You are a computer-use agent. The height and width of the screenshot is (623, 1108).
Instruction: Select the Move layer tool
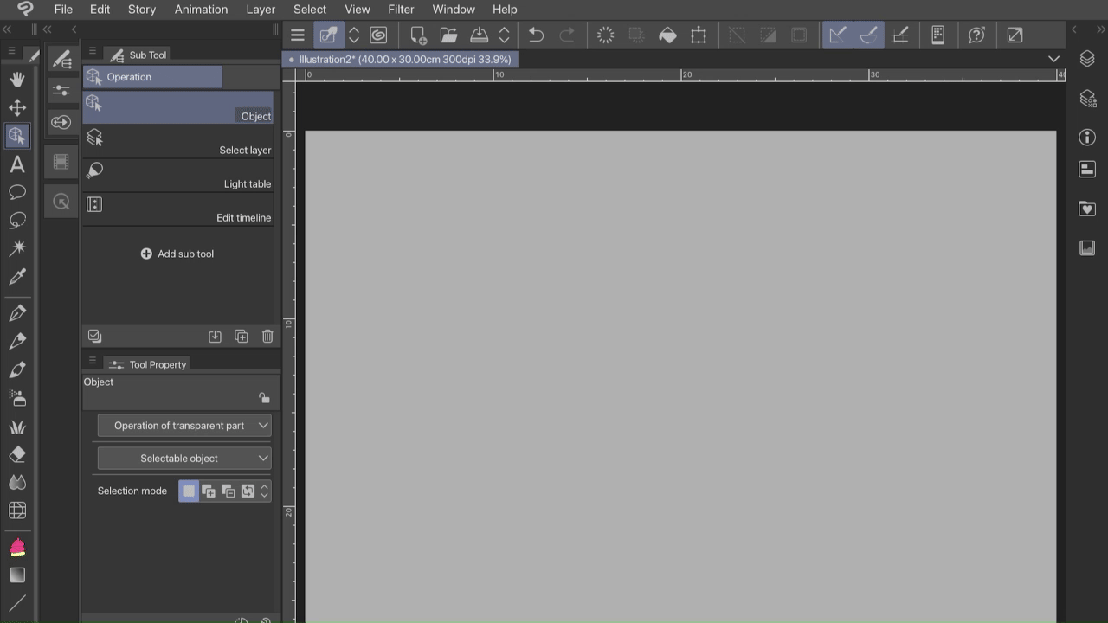(17, 107)
